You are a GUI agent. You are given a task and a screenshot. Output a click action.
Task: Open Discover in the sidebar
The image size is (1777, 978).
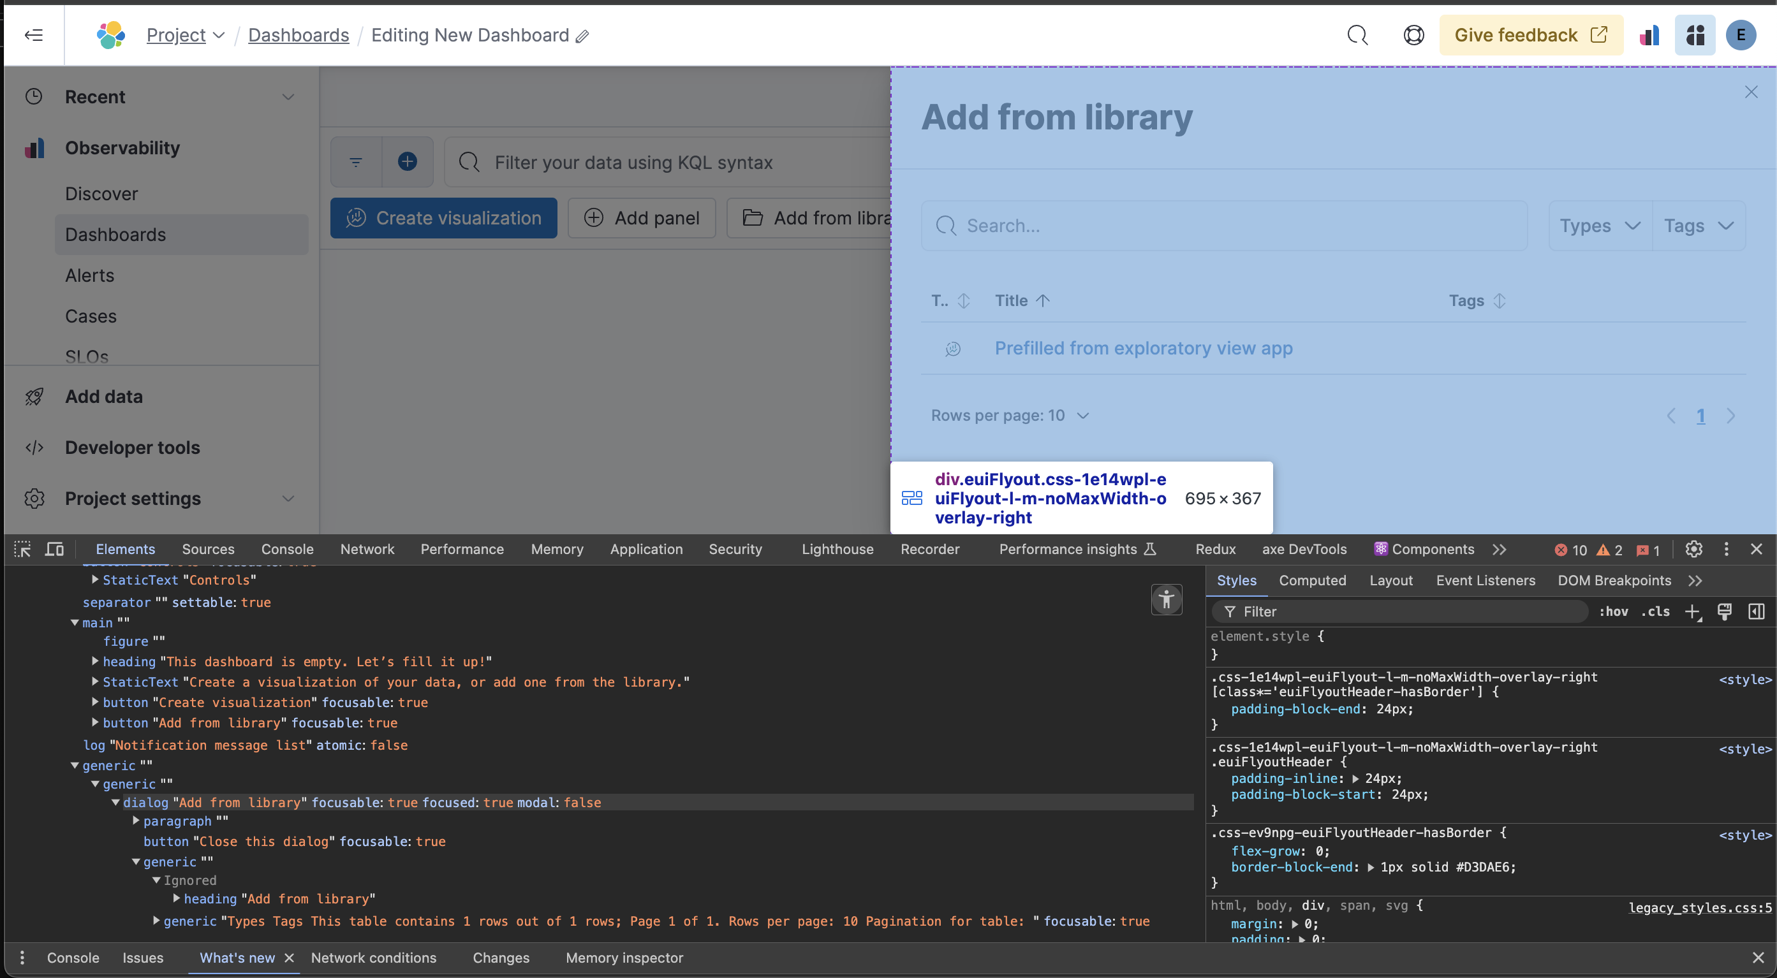click(x=101, y=194)
